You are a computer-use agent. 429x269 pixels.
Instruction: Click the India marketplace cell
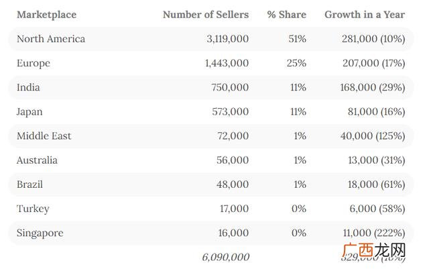coord(28,87)
